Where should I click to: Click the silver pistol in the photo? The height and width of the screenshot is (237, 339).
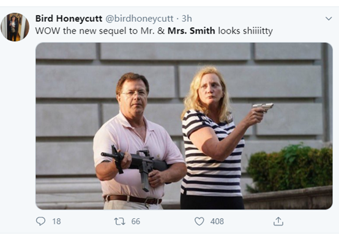click(263, 107)
